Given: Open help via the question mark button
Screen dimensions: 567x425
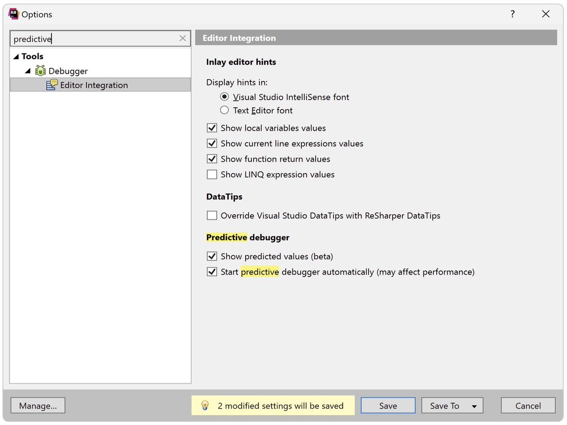Looking at the screenshot, I should tap(512, 14).
